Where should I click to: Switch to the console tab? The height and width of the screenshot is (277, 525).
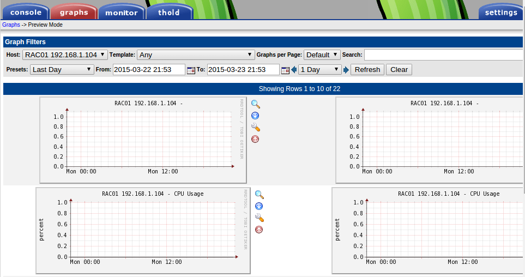pyautogui.click(x=26, y=12)
